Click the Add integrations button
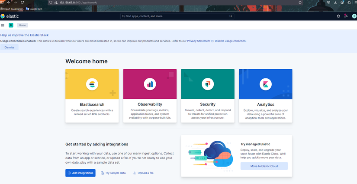 pos(80,173)
